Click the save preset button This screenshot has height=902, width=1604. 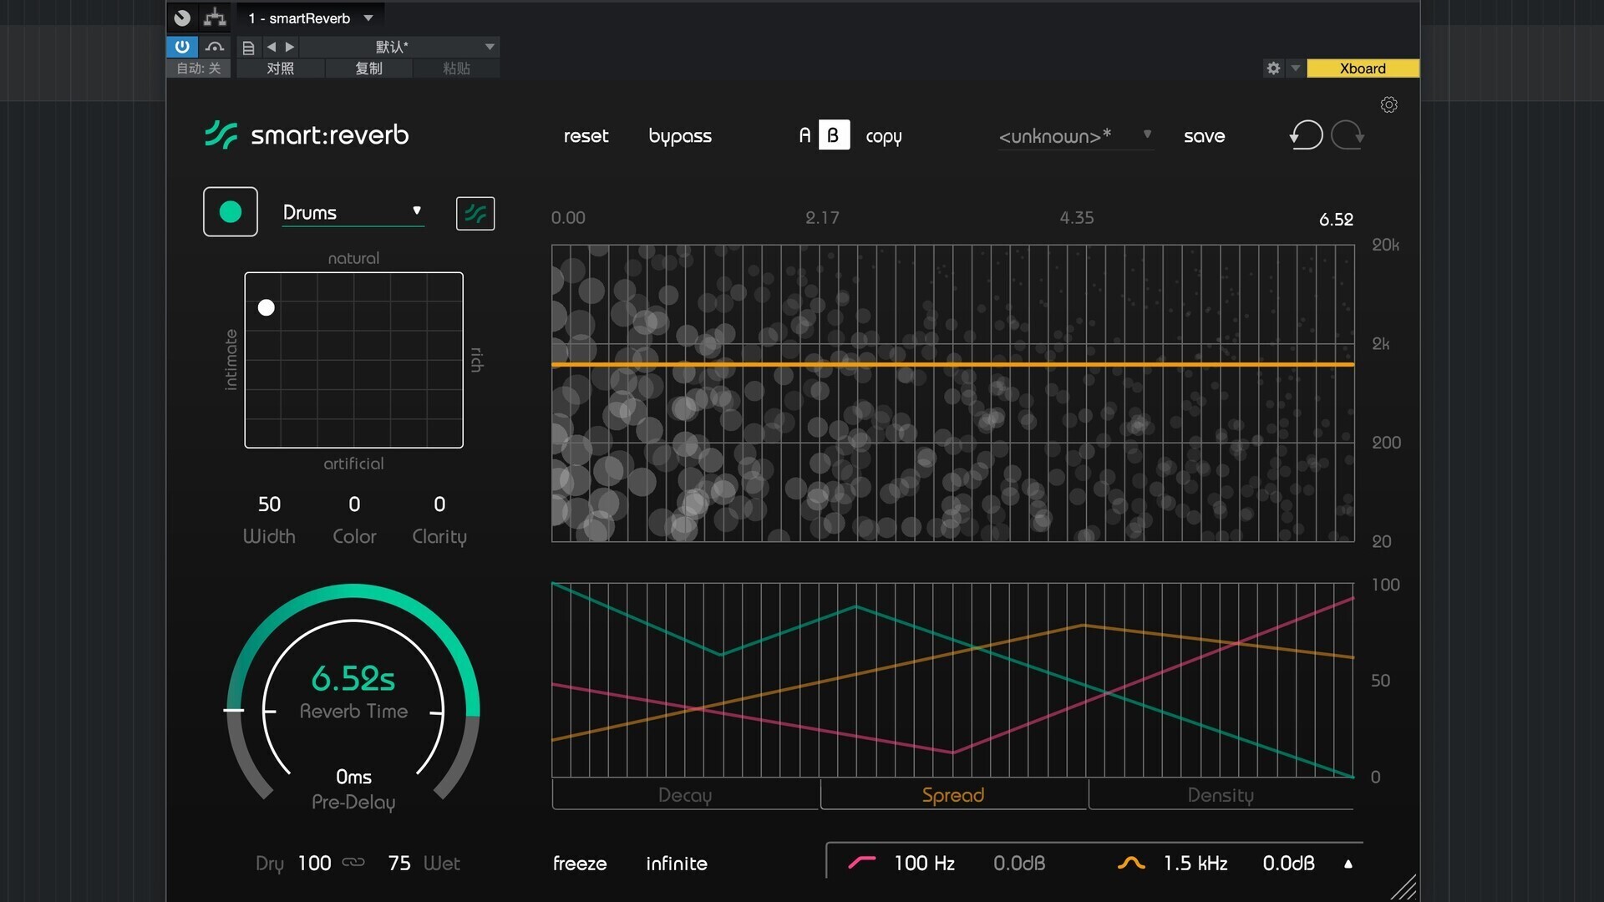click(1204, 136)
